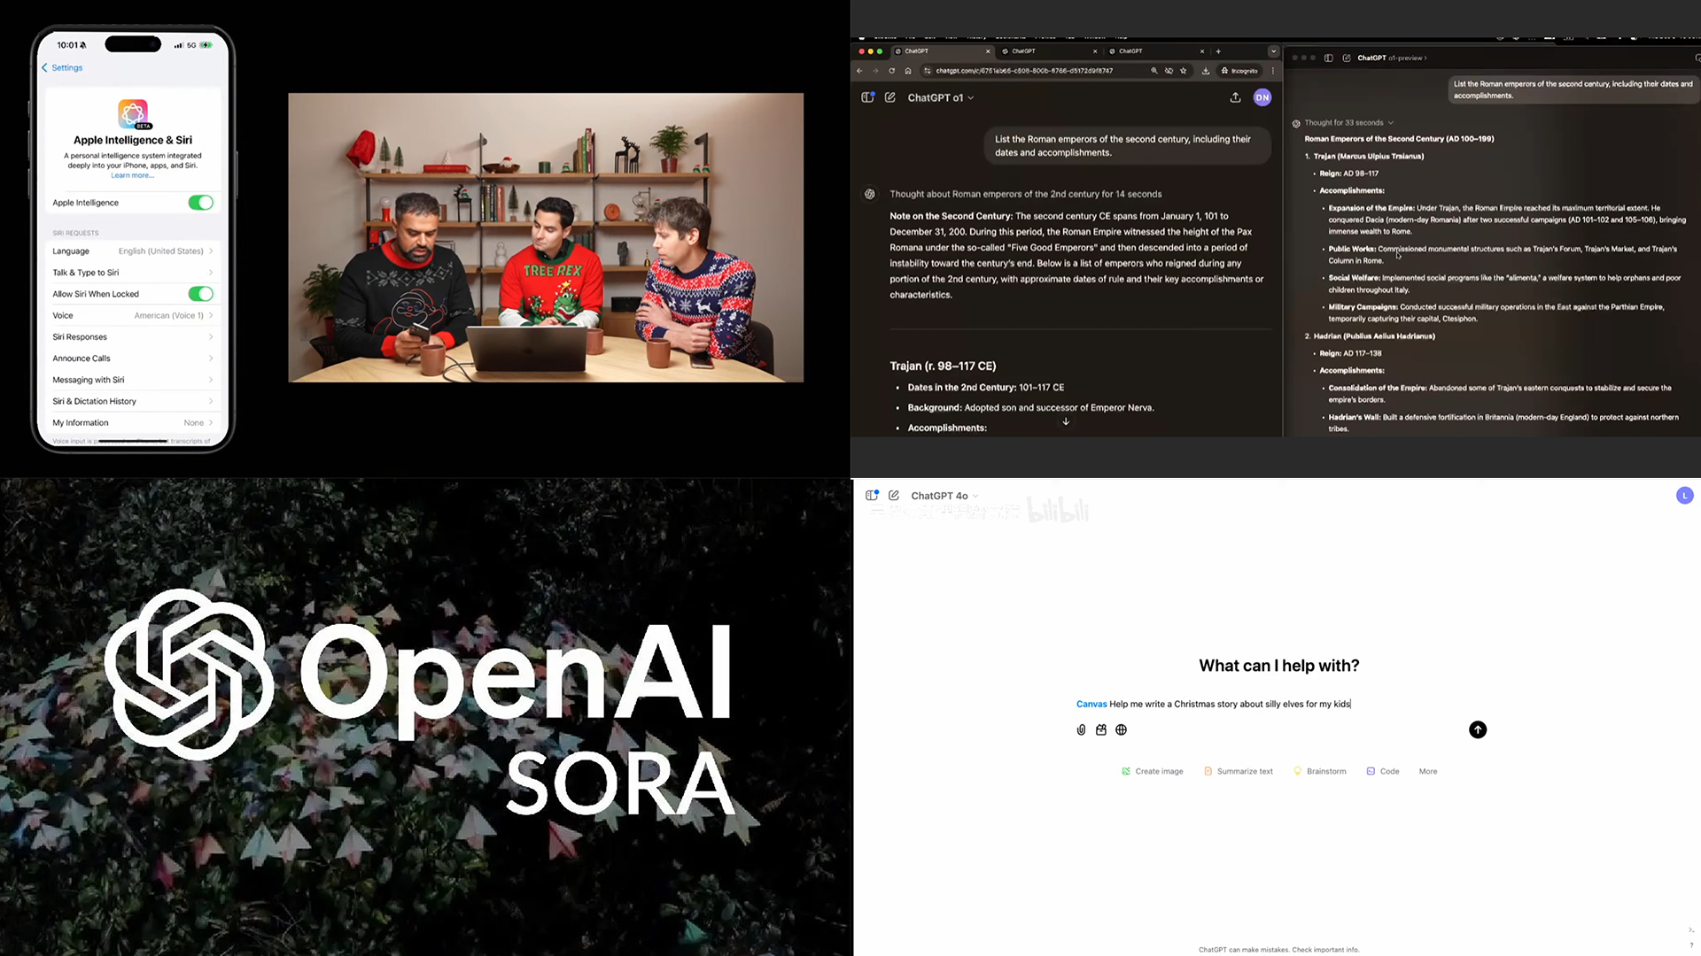Reload the chatgpt.com page
Viewport: 1701px width, 956px height.
coord(891,71)
